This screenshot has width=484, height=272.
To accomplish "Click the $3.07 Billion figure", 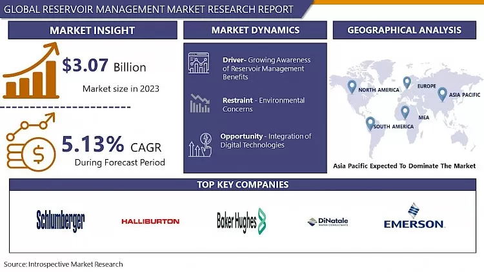I will [x=104, y=65].
